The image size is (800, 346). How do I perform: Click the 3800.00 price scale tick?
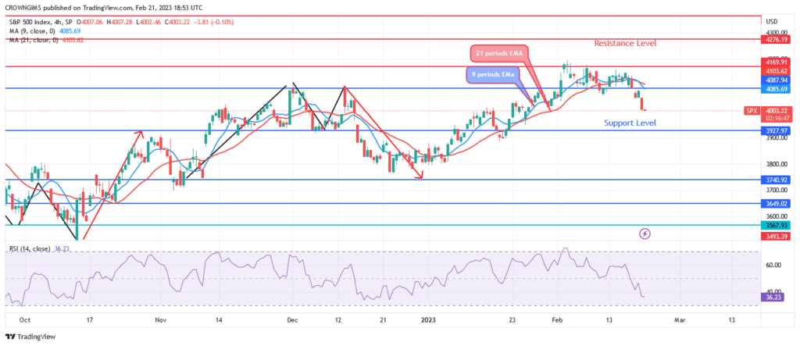tap(777, 164)
